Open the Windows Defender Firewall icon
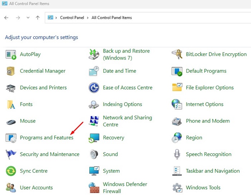 pyautogui.click(x=94, y=187)
